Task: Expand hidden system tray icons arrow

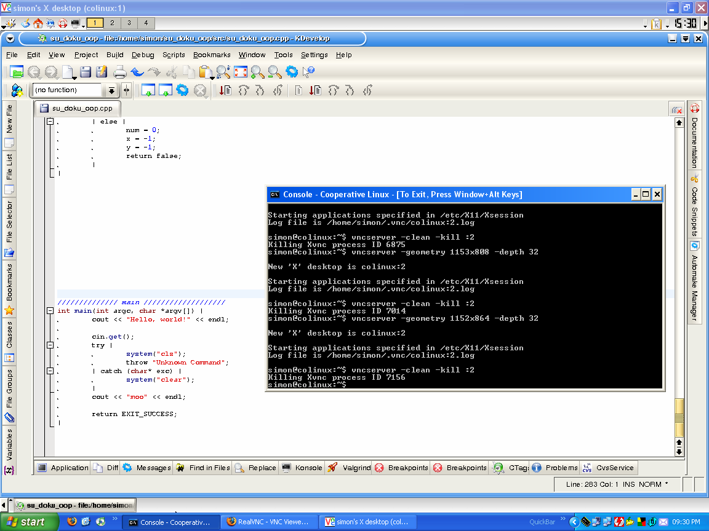Action: click(x=574, y=522)
